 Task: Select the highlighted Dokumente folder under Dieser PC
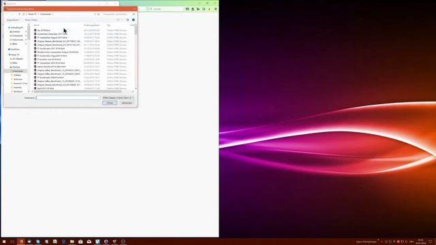16,71
